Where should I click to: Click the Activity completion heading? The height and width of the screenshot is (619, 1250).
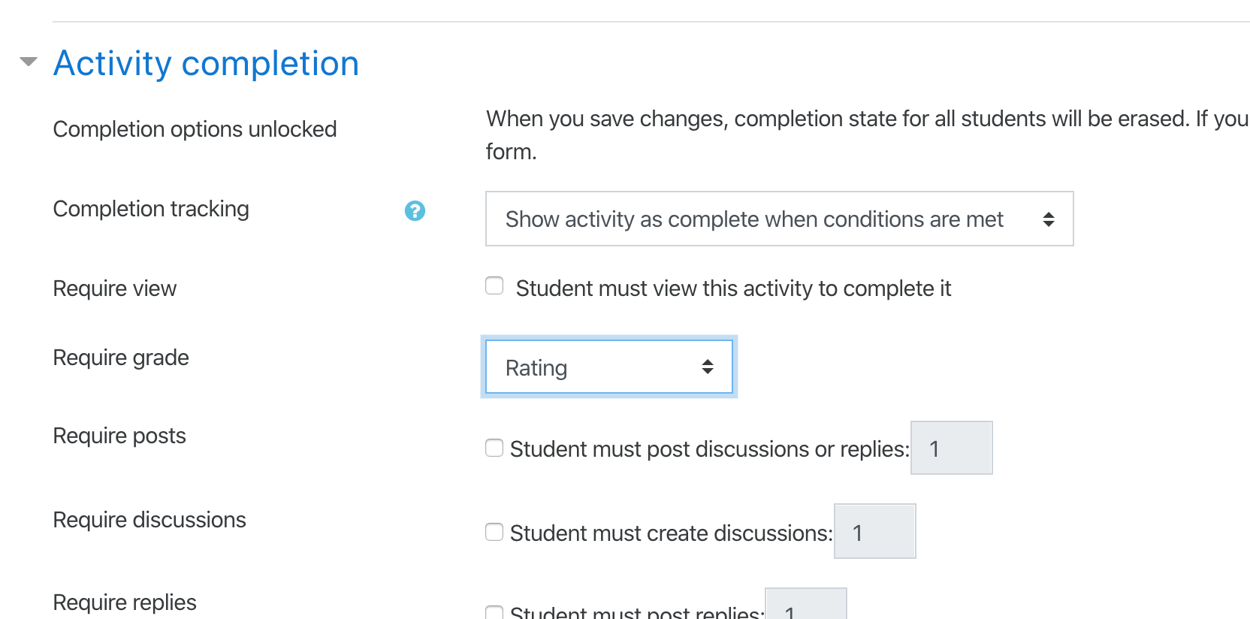tap(206, 63)
